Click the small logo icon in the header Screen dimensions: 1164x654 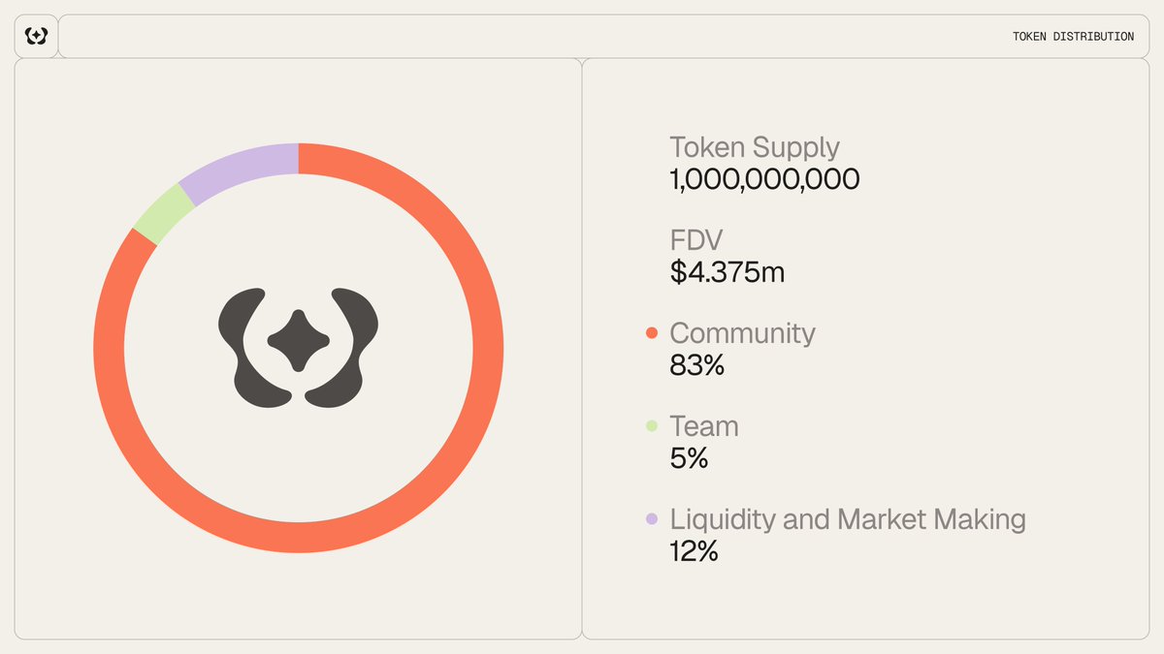coord(36,36)
